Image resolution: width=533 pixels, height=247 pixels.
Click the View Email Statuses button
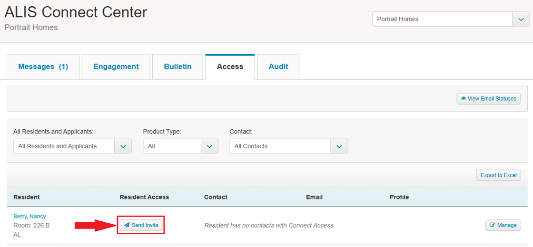(488, 99)
